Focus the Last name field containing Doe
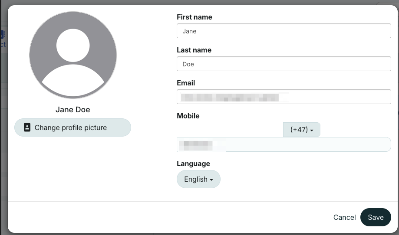 pyautogui.click(x=284, y=64)
